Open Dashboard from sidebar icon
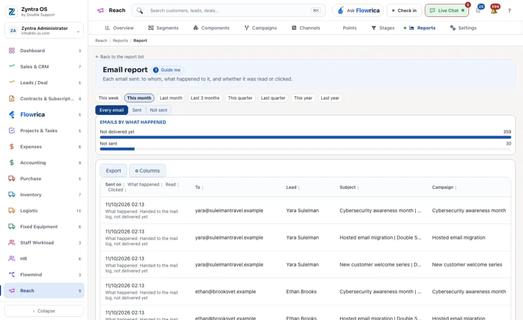 [11, 51]
